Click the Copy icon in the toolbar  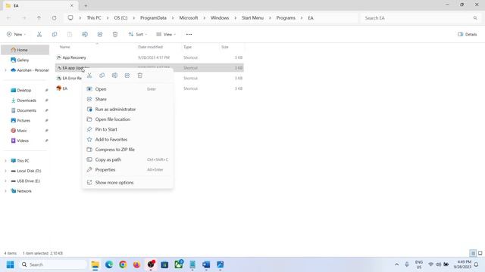point(55,34)
